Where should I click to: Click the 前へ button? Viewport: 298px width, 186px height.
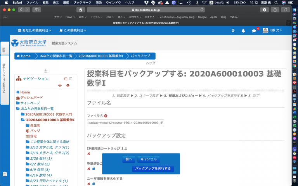pos(129,159)
